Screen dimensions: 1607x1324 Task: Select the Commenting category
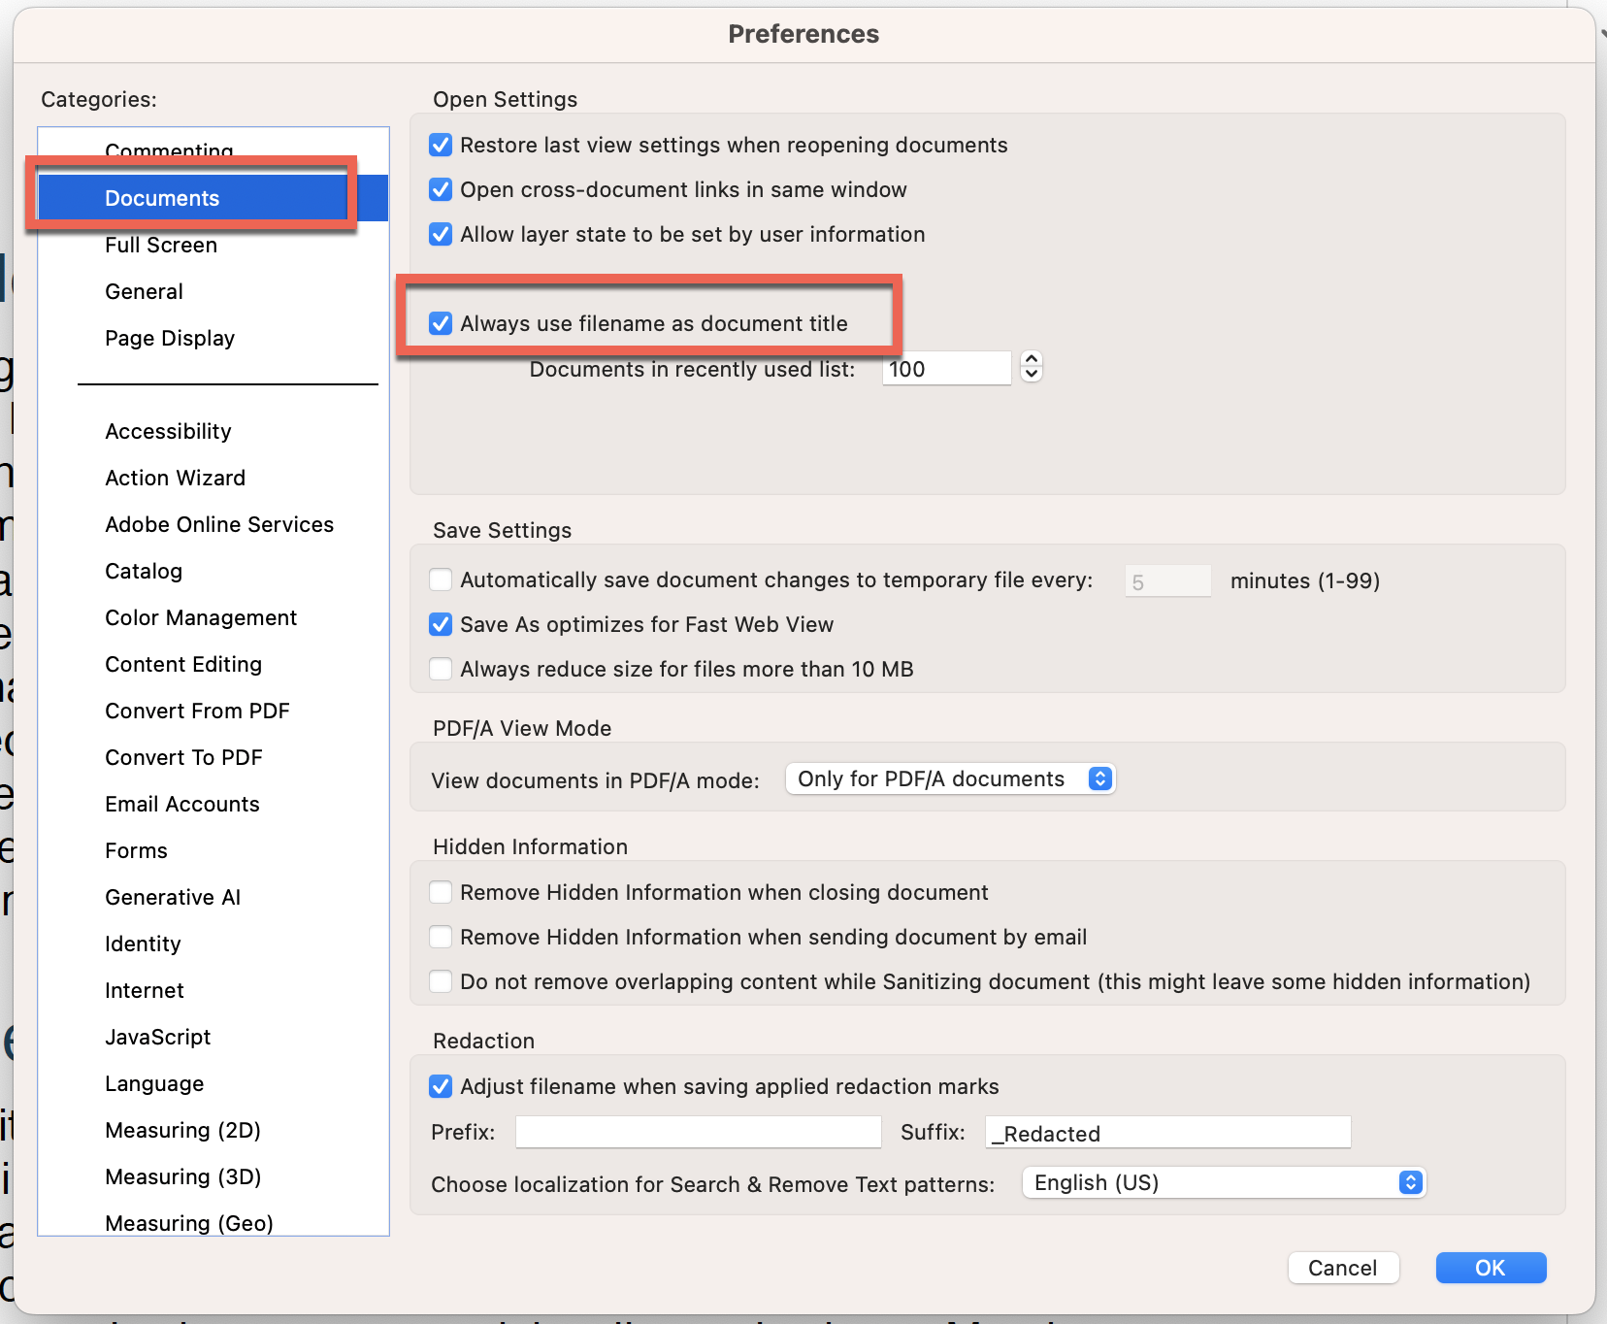tap(168, 150)
